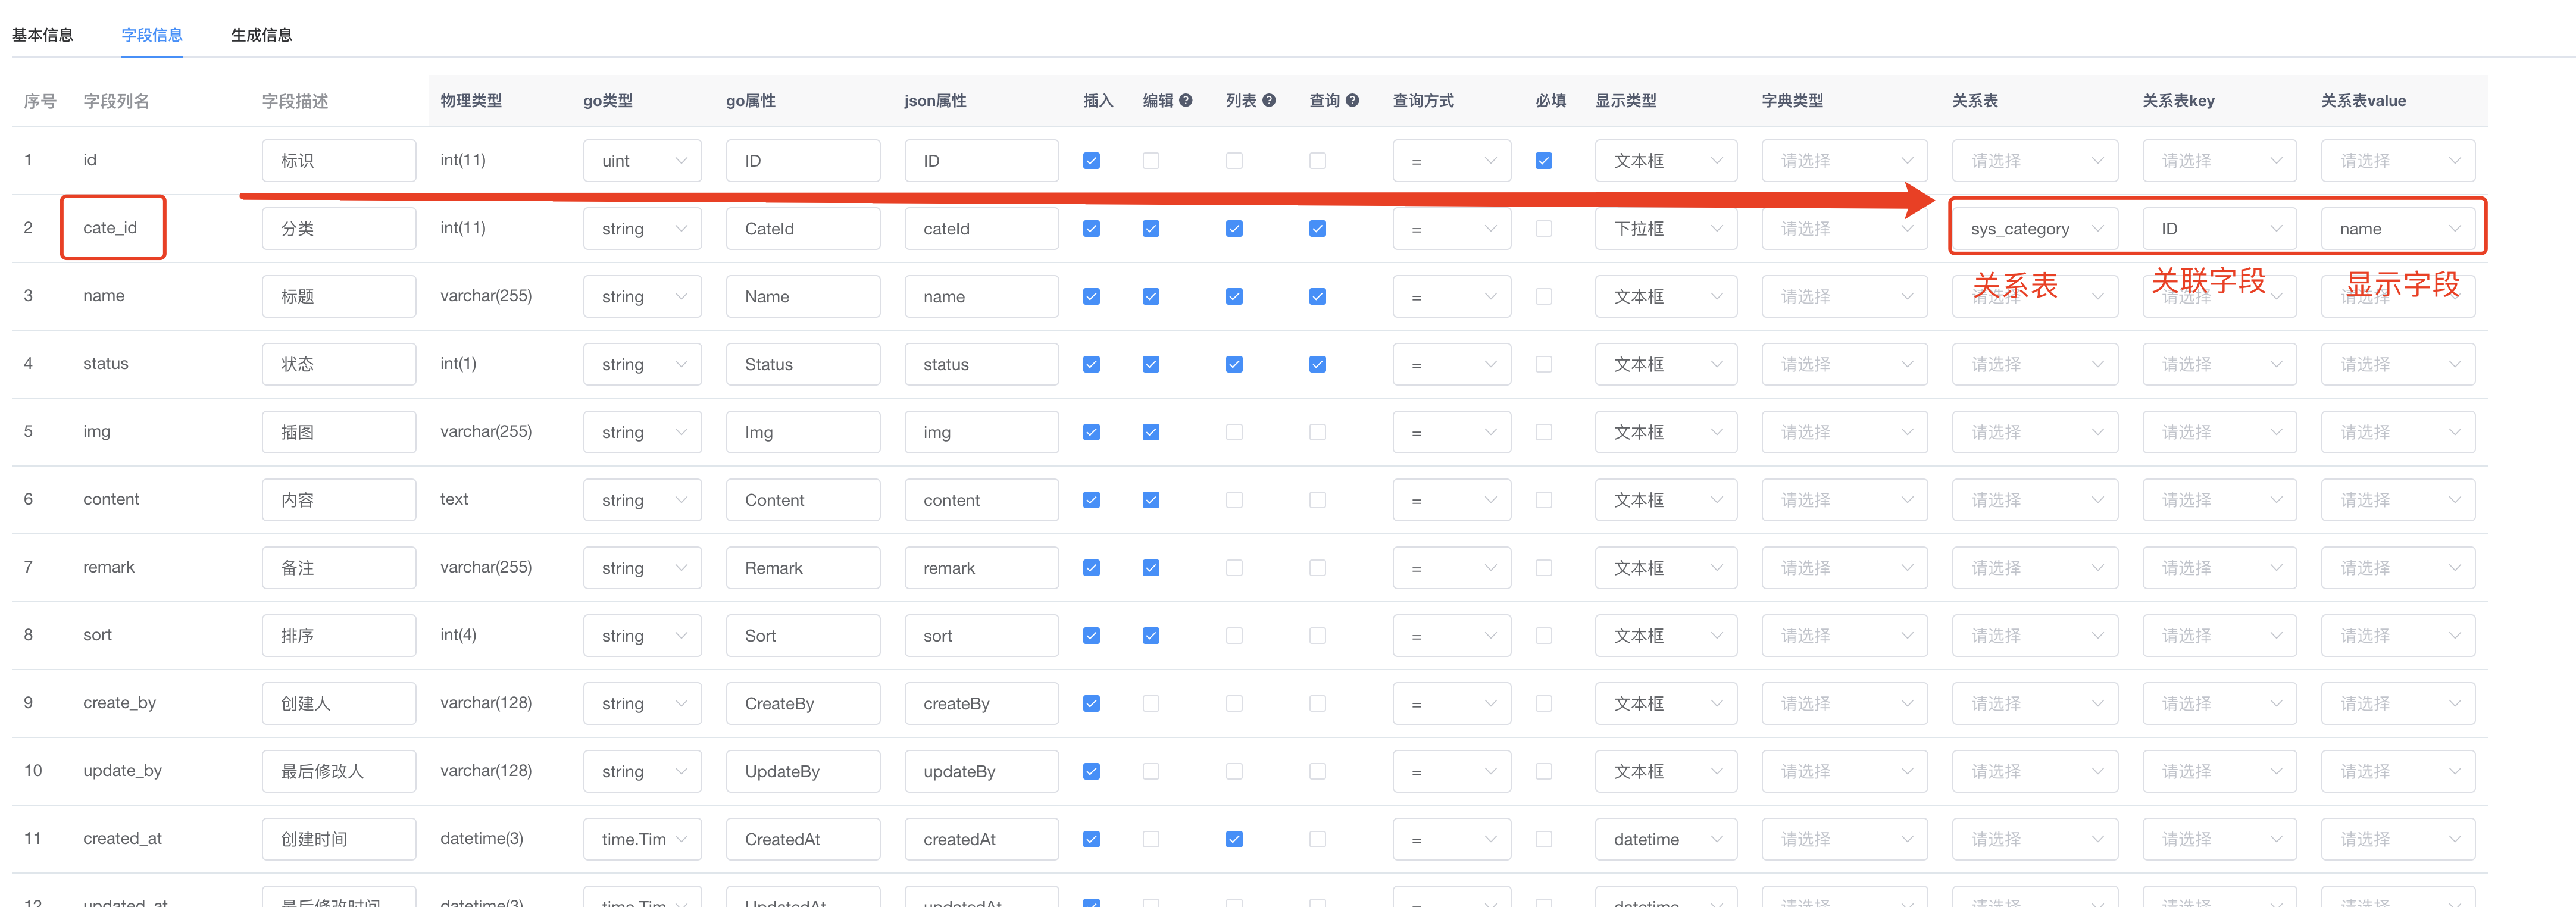This screenshot has width=2576, height=907.
Task: Open 关系表value dropdown showing name
Action: pyautogui.click(x=2398, y=229)
